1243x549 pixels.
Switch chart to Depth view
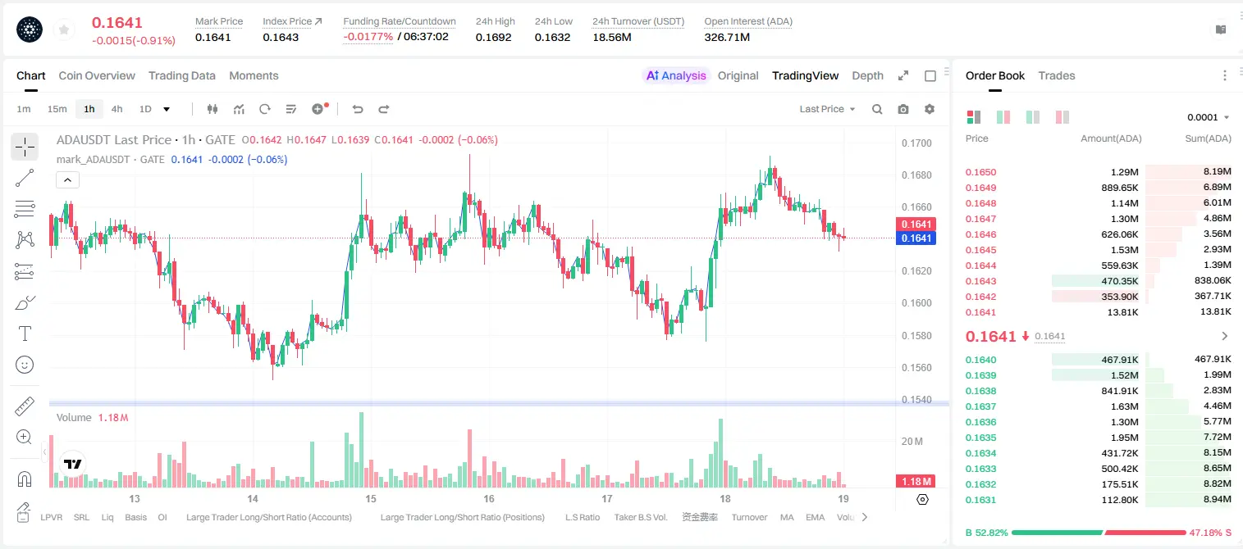(x=867, y=75)
